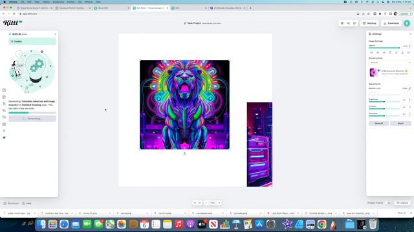The height and width of the screenshot is (232, 414).
Task: Click the Credits bar in the AI panel
Action: [32, 41]
